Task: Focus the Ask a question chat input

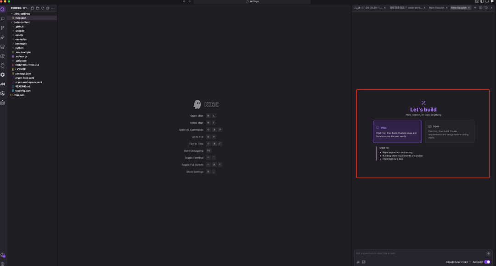Action: 420,253
